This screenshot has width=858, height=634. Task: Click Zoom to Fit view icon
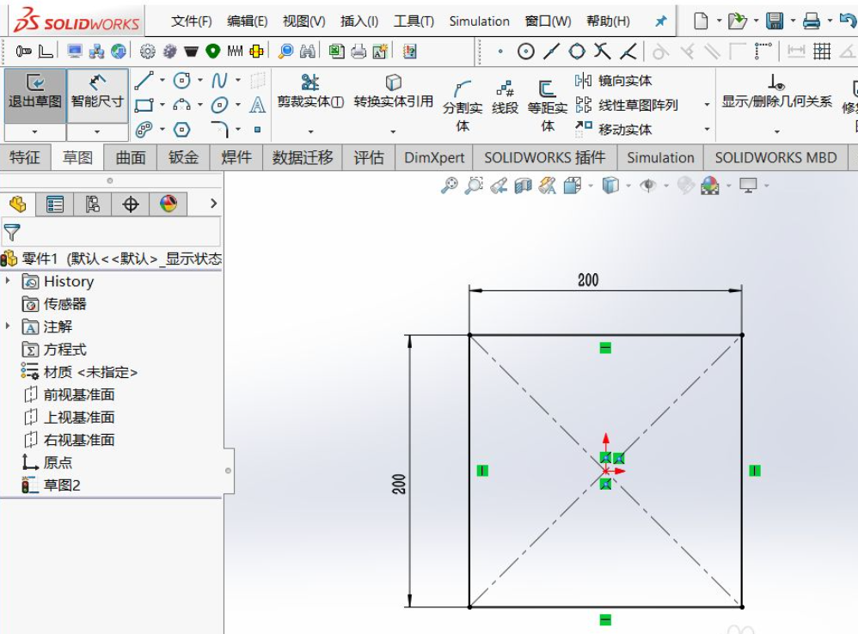tap(450, 186)
